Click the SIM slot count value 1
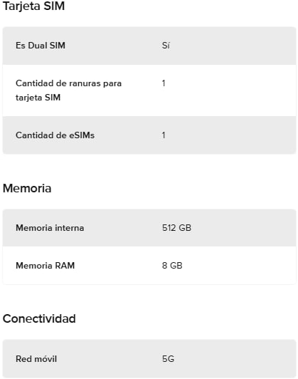This screenshot has width=298, height=379. tap(164, 83)
